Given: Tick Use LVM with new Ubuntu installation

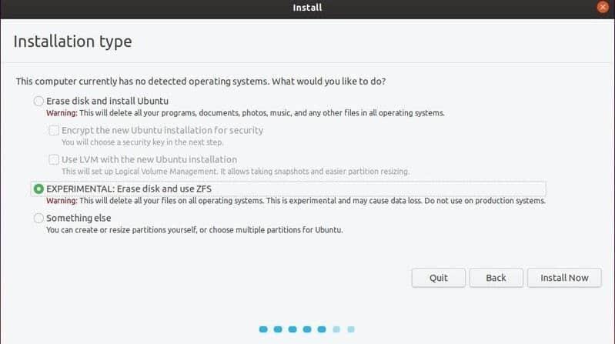Looking at the screenshot, I should (x=54, y=159).
